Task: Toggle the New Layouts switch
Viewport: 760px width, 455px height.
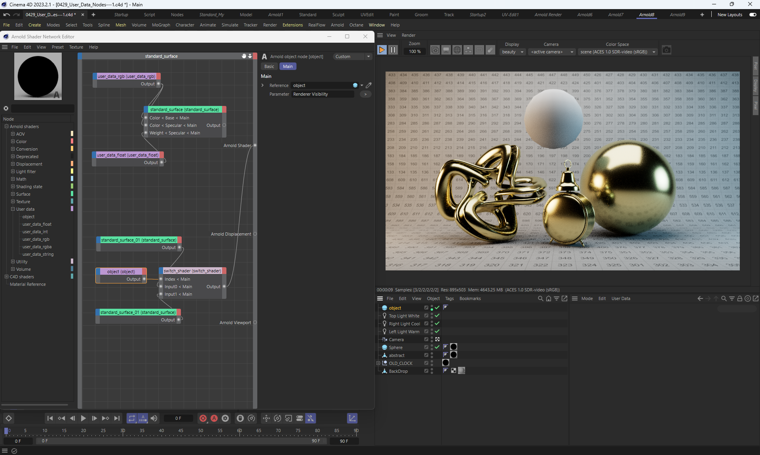Action: point(752,15)
